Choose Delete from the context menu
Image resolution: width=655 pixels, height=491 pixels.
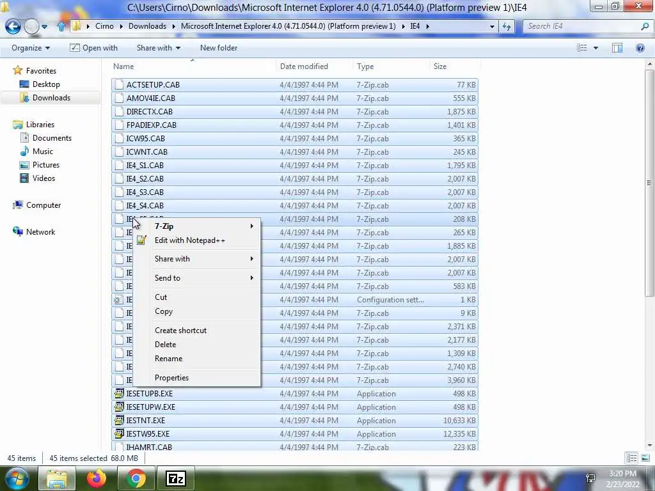coord(197,345)
